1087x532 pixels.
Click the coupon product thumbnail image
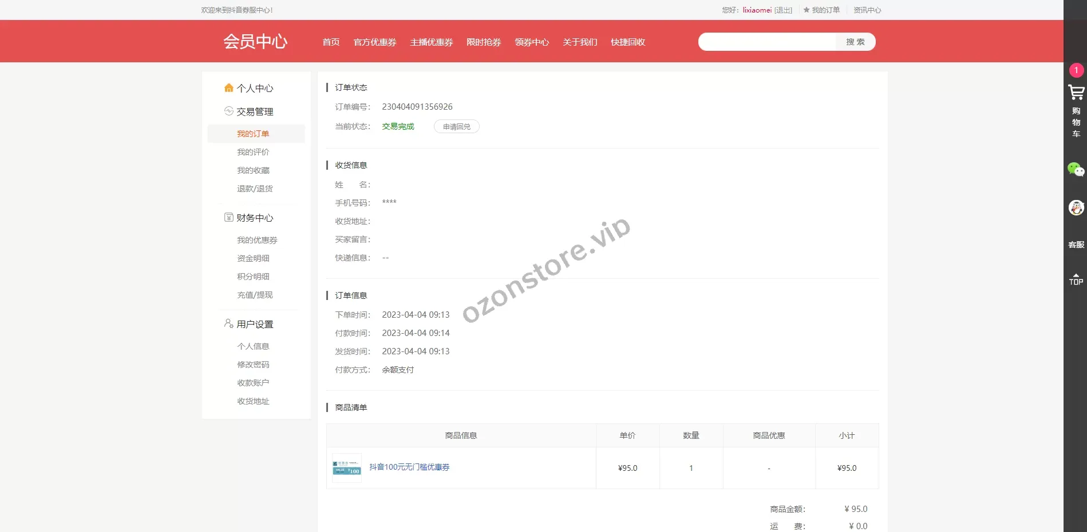[x=347, y=468]
